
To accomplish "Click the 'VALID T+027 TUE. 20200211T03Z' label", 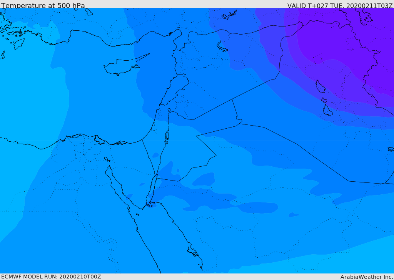I will click(x=340, y=5).
